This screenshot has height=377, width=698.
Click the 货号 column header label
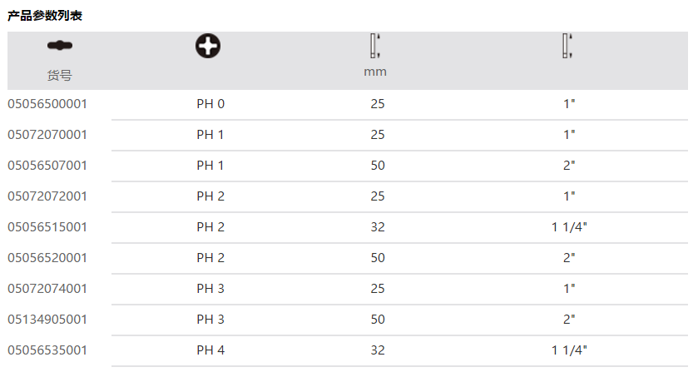59,75
